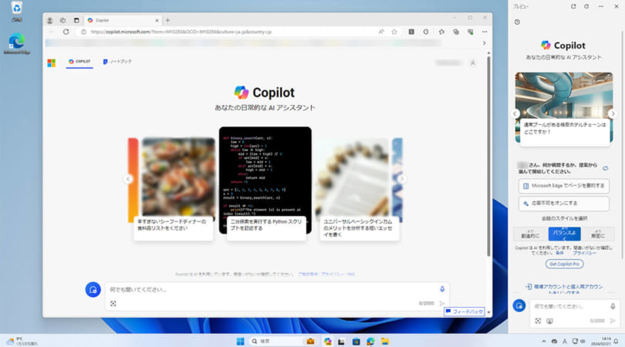Open the Edge collections toolbar icon

(456, 32)
